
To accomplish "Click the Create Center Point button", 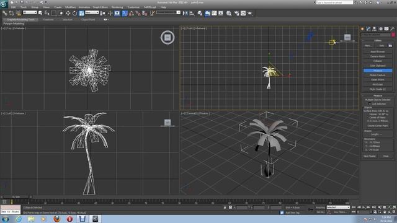I will [378, 126].
